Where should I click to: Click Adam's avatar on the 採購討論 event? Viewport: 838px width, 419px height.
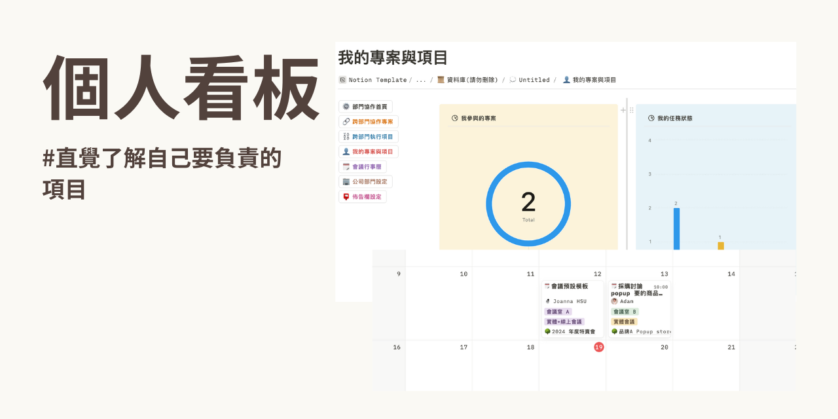click(614, 302)
